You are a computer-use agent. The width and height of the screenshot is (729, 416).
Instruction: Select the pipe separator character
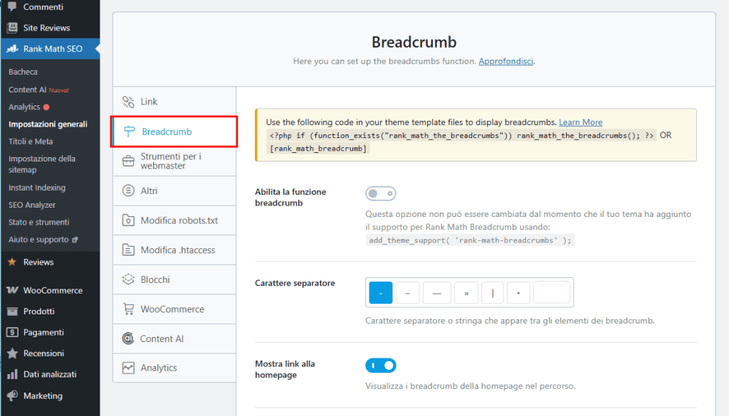[493, 292]
